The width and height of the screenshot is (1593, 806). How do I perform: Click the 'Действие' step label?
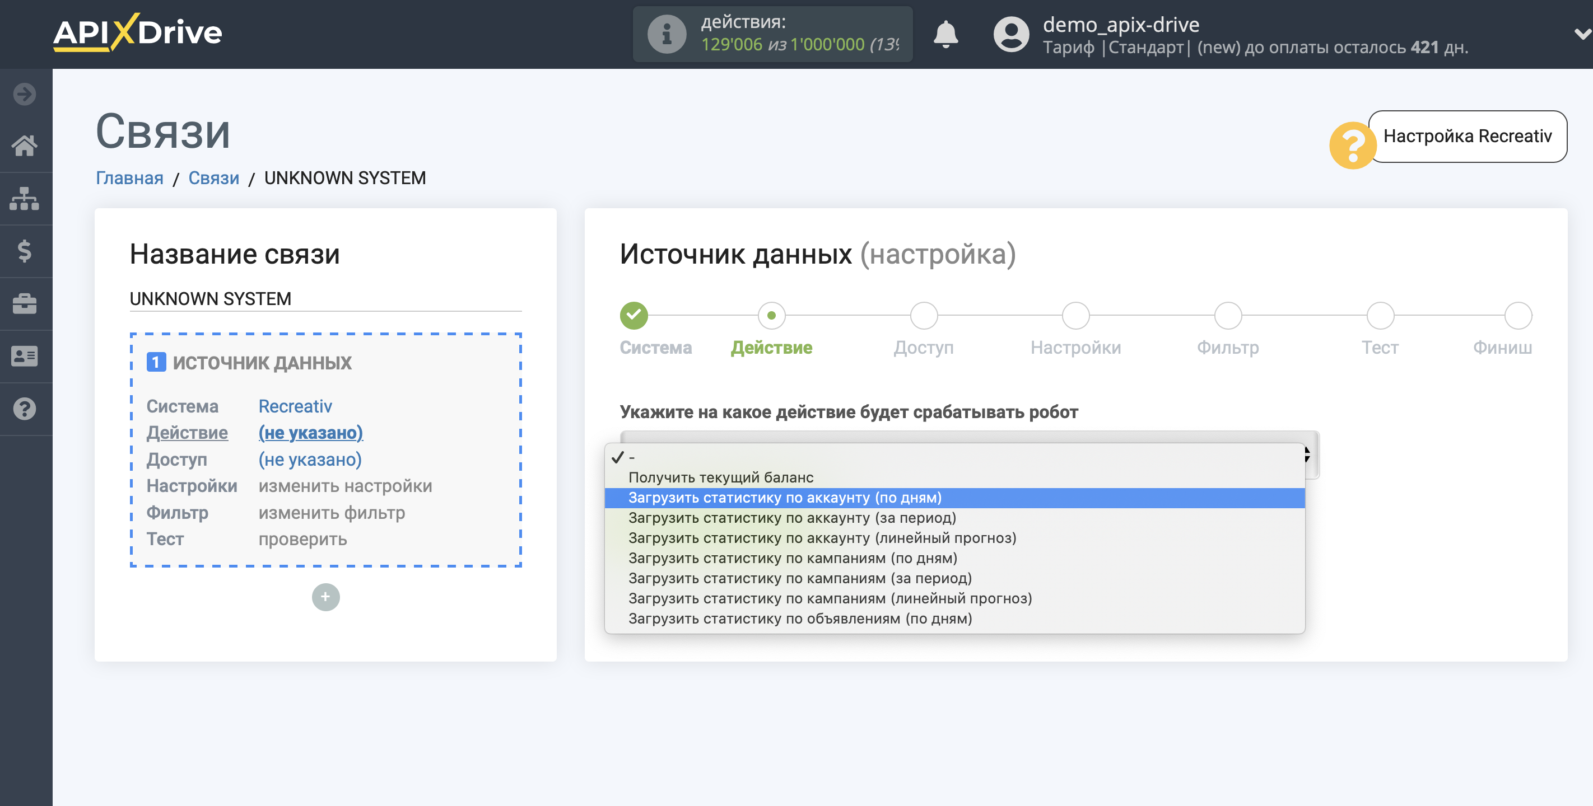point(771,348)
